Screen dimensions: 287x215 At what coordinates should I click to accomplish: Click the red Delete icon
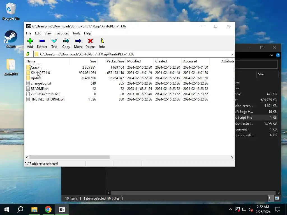(x=90, y=41)
